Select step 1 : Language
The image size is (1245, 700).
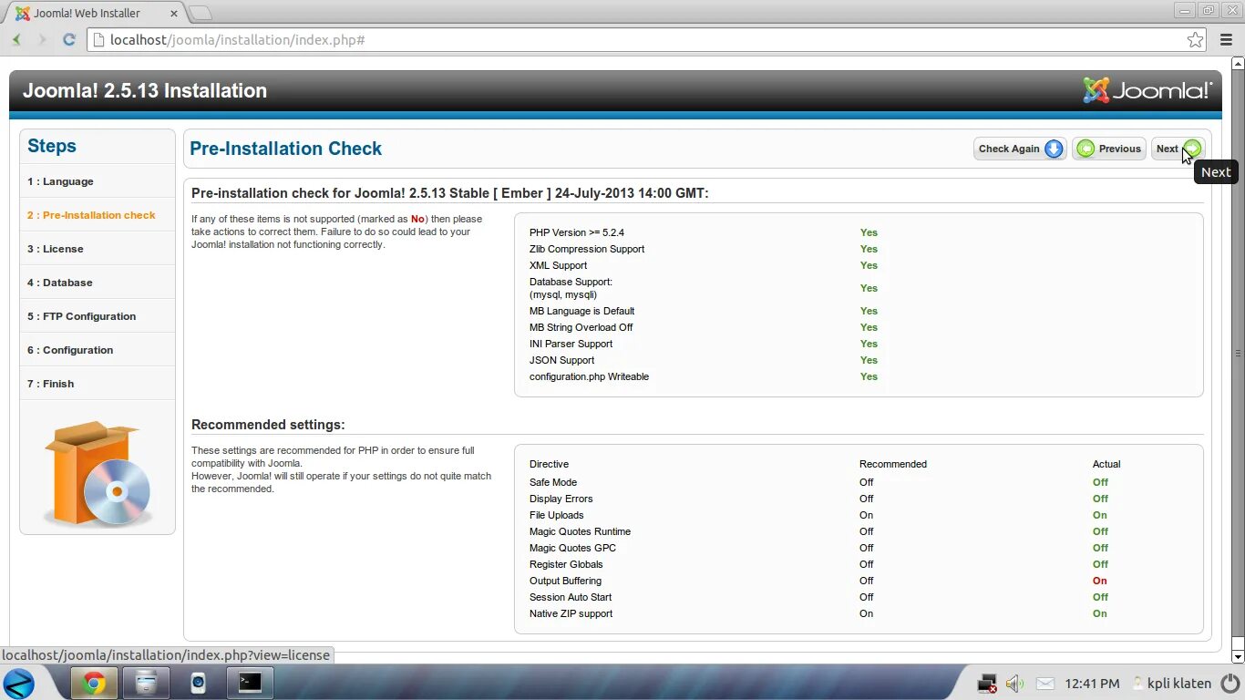(98, 181)
